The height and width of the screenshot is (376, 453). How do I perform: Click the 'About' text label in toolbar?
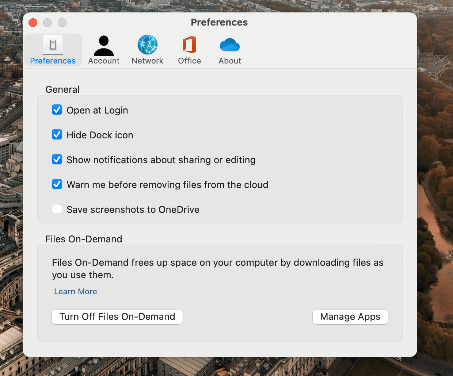[230, 61]
